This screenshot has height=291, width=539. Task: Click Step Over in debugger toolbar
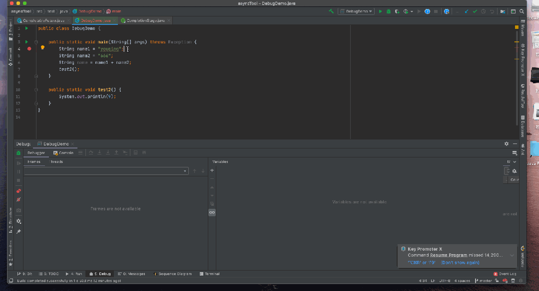(x=91, y=152)
